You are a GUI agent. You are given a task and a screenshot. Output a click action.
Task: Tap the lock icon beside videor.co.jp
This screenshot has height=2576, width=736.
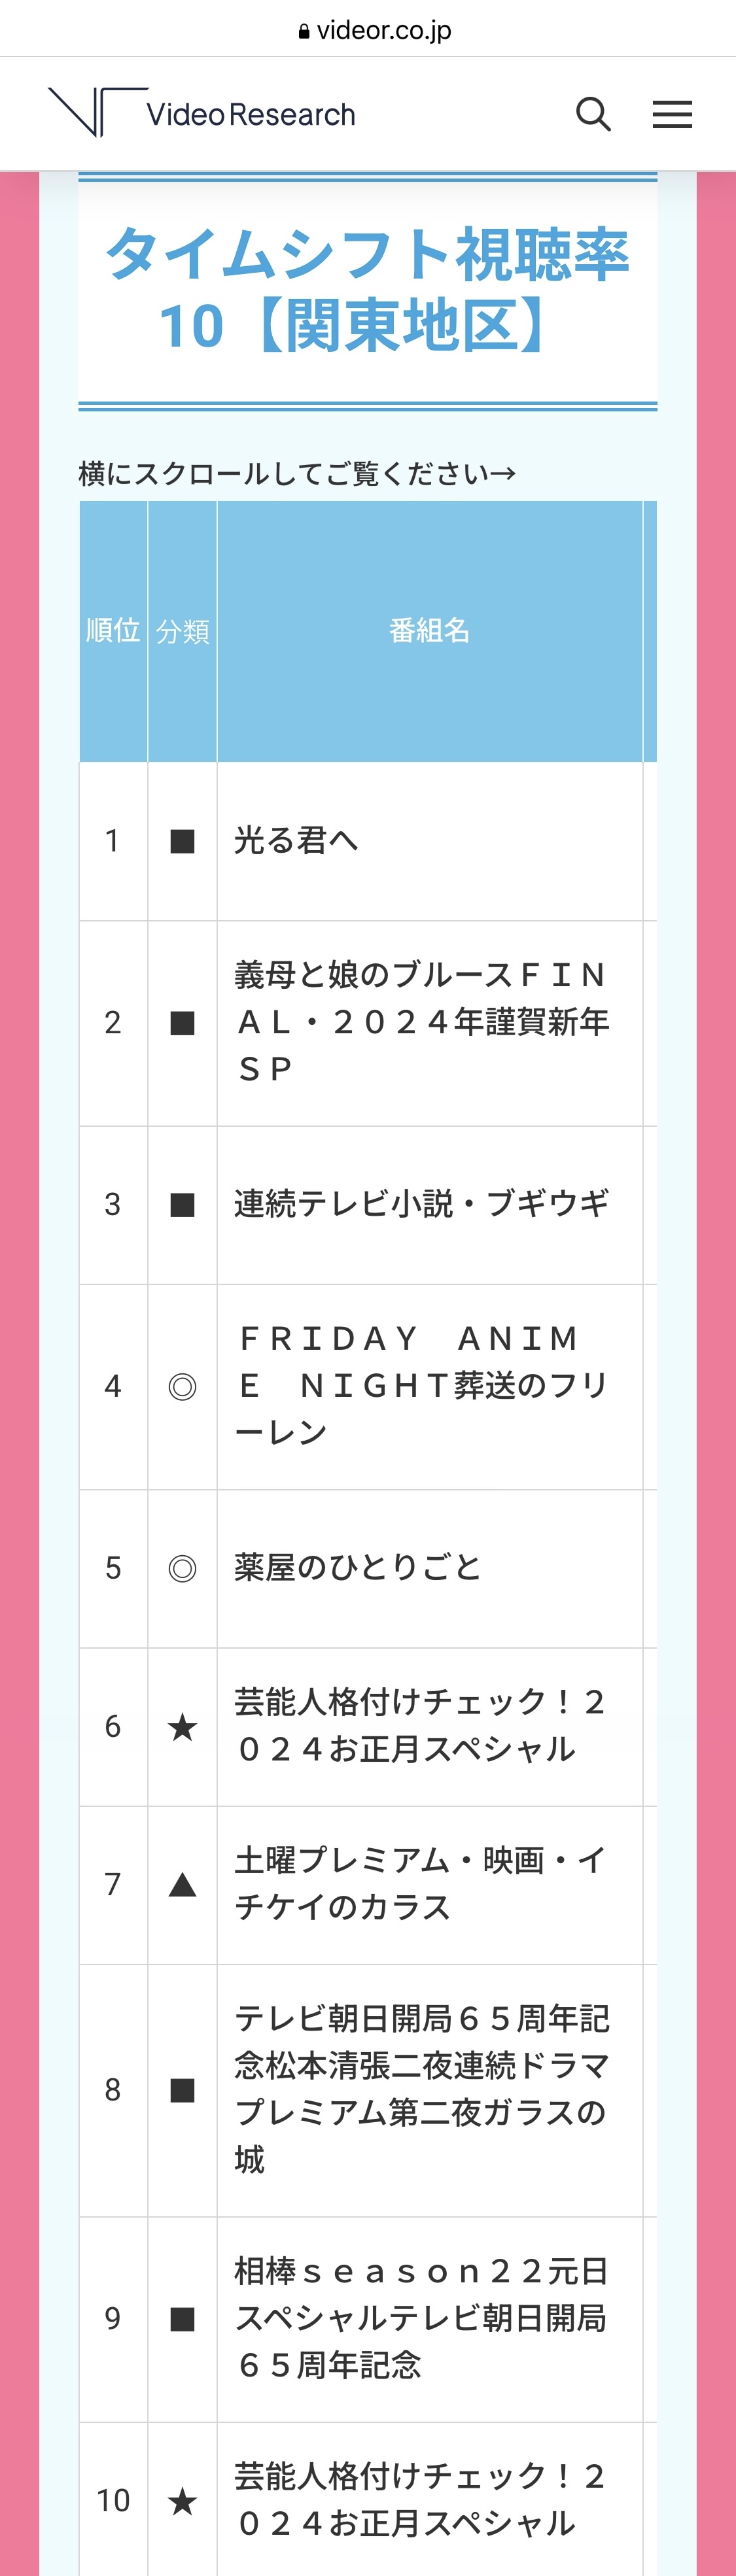point(304,32)
